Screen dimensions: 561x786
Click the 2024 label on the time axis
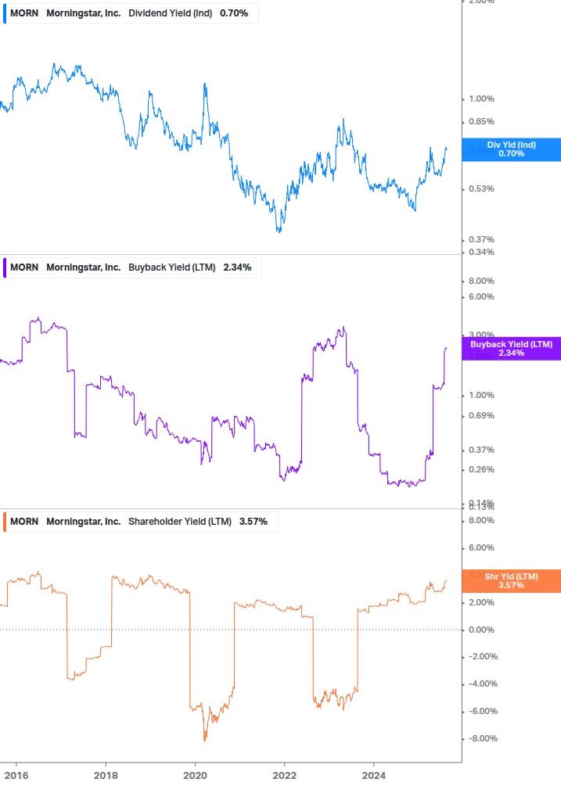[373, 776]
